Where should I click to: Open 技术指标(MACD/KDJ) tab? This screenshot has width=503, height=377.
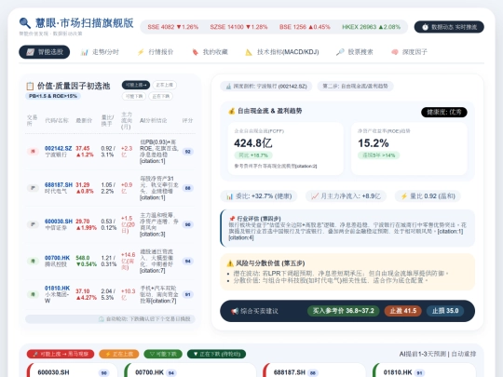[x=282, y=52]
